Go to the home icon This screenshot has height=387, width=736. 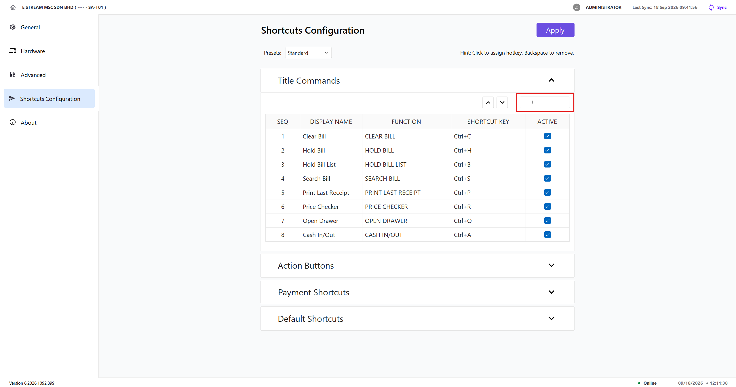[13, 7]
